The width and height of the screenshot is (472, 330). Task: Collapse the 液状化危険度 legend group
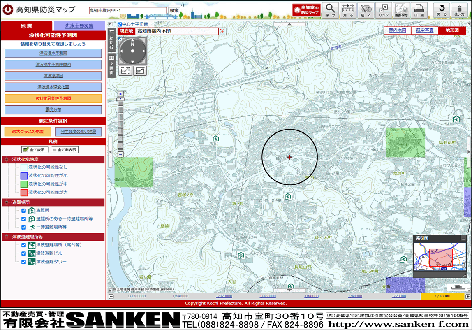7,159
